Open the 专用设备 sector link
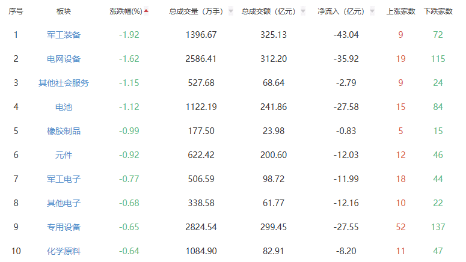 (63, 227)
